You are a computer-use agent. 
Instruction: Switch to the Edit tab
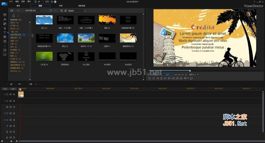(40, 6)
